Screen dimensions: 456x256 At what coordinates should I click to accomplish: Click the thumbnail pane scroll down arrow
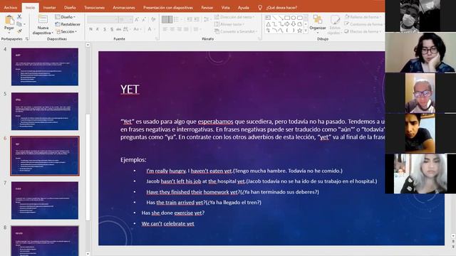pyautogui.click(x=88, y=253)
